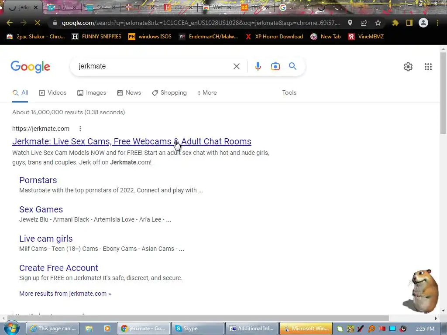Open the Extensions puzzle-piece icon
447x335 pixels.
point(395,23)
